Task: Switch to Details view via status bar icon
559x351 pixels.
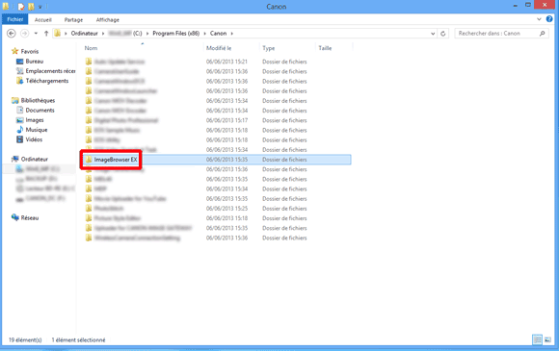Action: 537,339
